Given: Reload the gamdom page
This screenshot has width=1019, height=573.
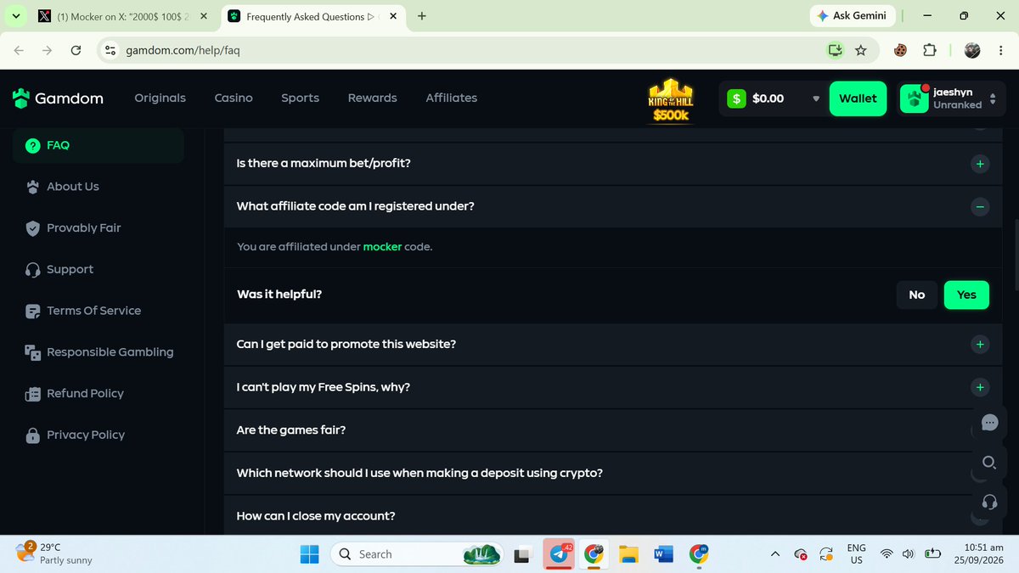Looking at the screenshot, I should (x=76, y=50).
